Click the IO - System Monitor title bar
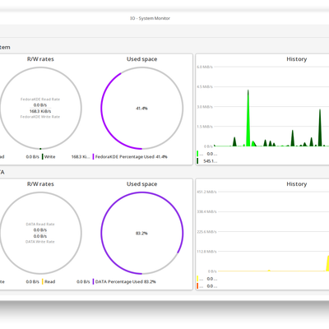The height and width of the screenshot is (329, 329). 150,18
